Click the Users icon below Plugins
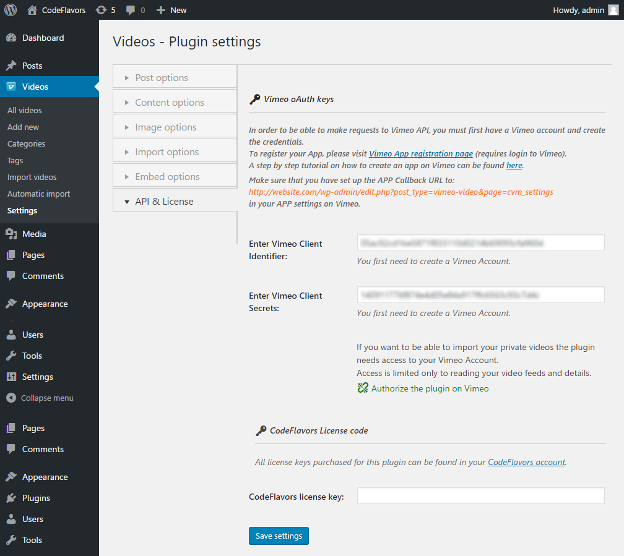The width and height of the screenshot is (624, 556). [11, 519]
